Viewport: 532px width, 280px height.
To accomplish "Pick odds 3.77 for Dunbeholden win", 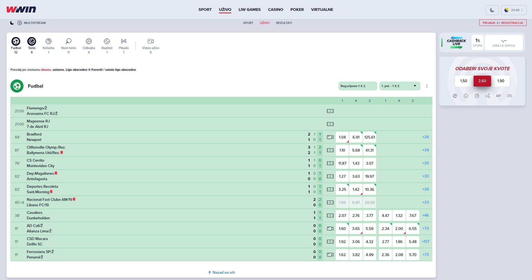I will click(370, 216).
